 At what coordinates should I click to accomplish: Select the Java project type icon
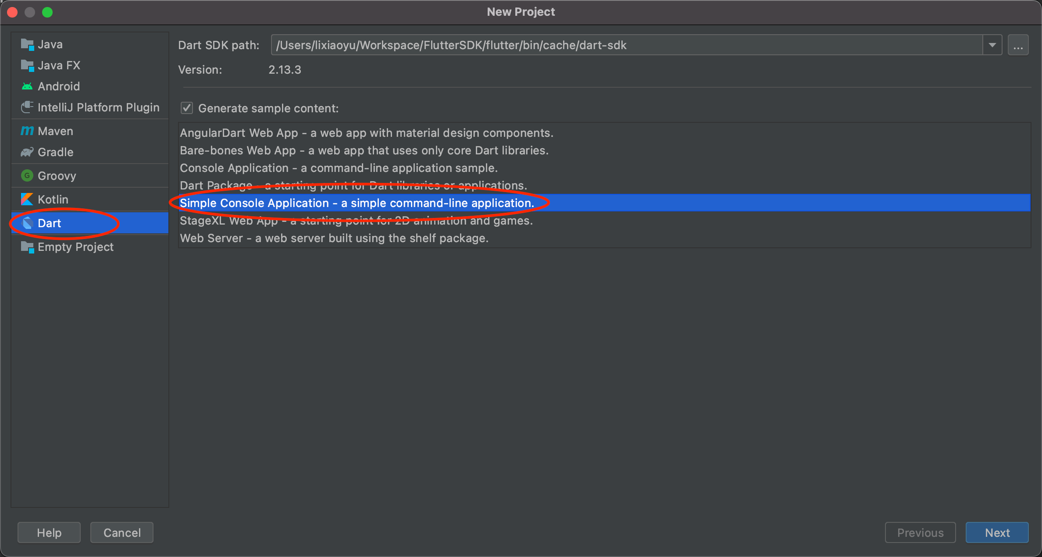tap(27, 44)
